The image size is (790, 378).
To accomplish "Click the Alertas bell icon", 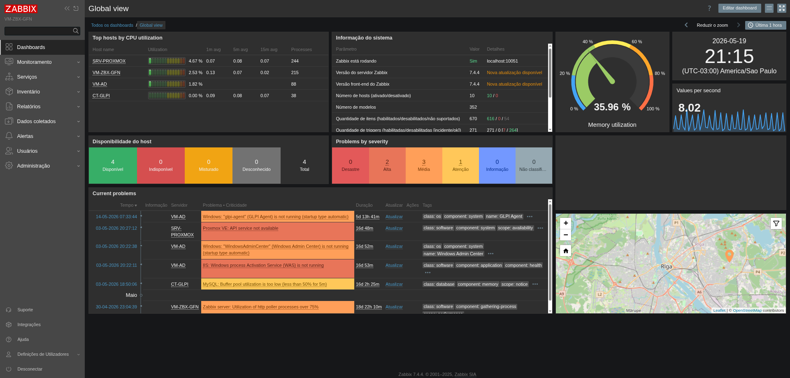I will click(9, 136).
